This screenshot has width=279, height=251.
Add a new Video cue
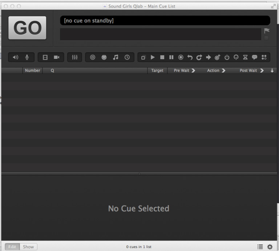pyautogui.click(x=45, y=57)
